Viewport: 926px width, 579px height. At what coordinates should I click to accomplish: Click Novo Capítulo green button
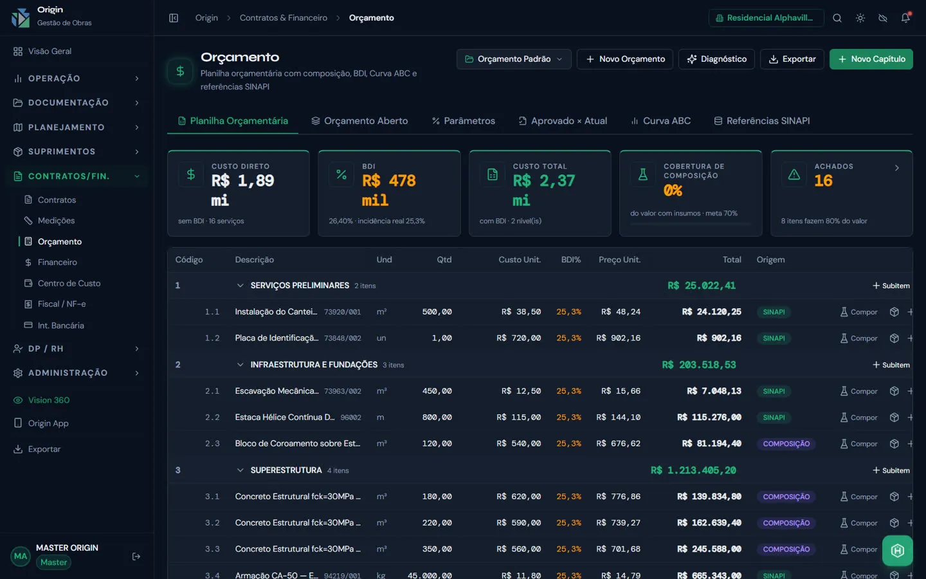point(871,59)
